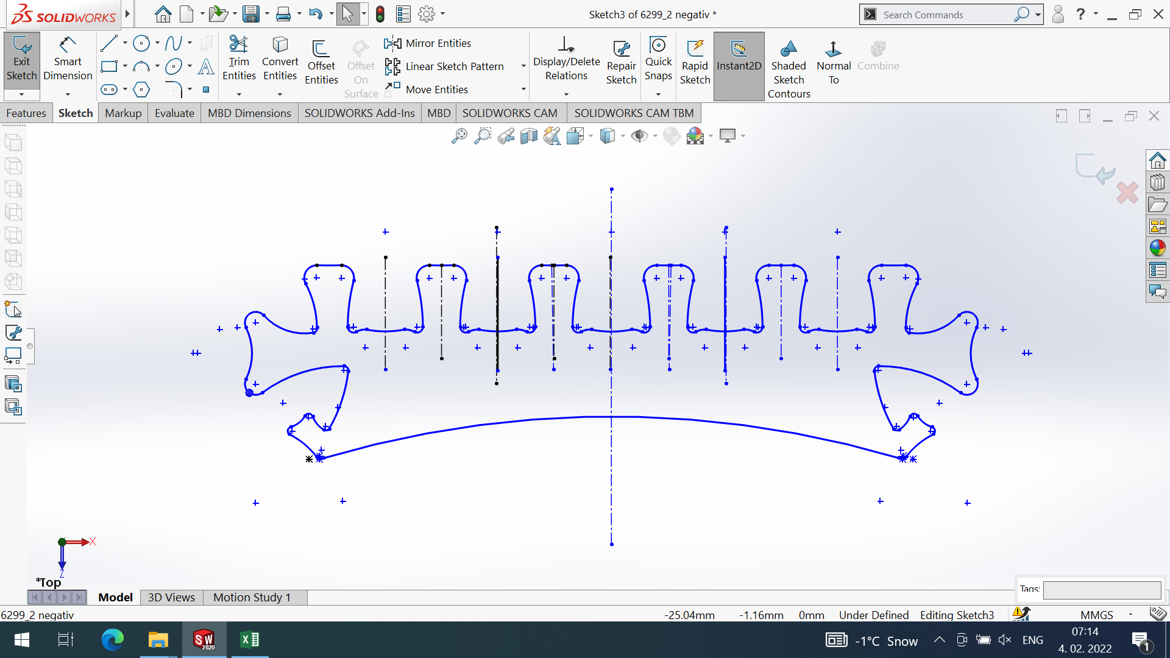Open Exit Sketch dropdown arrow

(21, 94)
